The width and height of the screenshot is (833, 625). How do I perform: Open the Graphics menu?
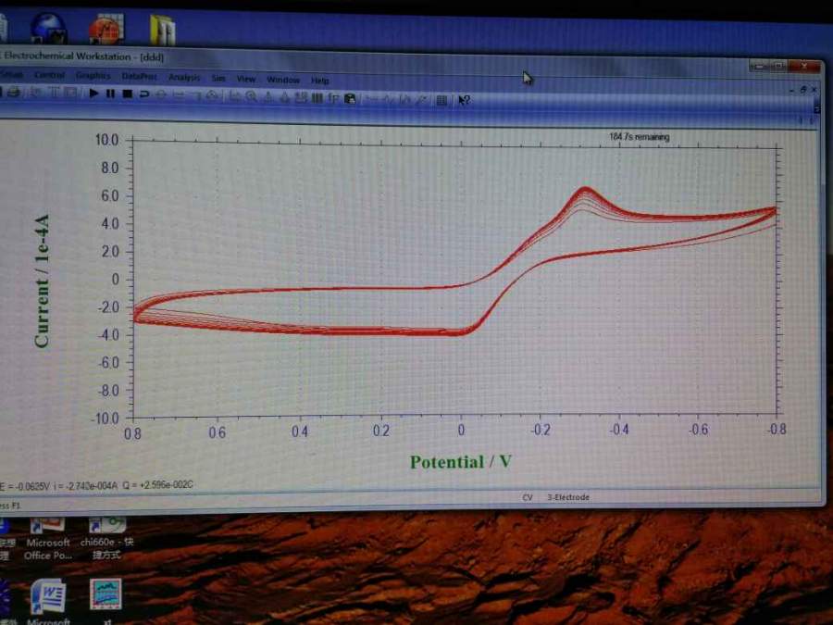pyautogui.click(x=93, y=76)
